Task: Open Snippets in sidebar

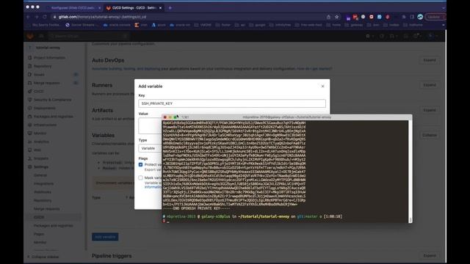Action: pos(41,158)
